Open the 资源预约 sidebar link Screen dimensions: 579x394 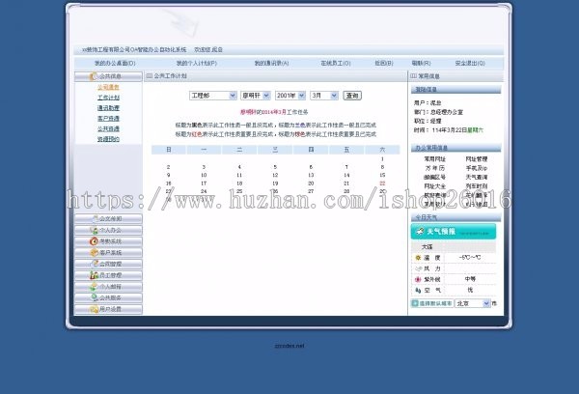pos(108,139)
